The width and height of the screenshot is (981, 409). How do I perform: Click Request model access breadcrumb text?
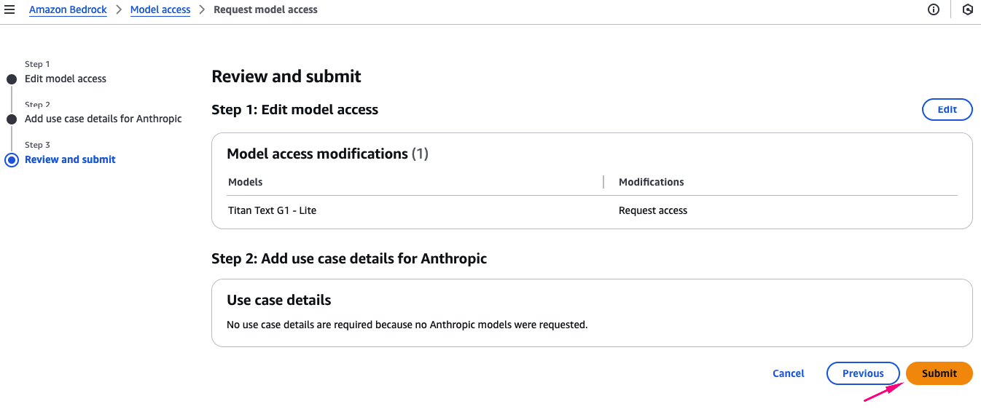(265, 10)
